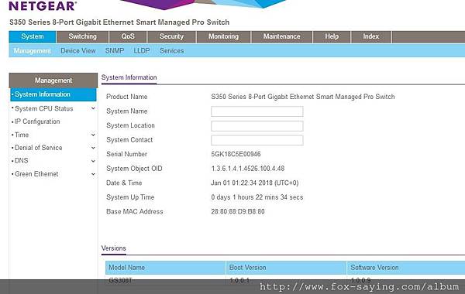The image size is (465, 294).
Task: Open the DNS sidebar item
Action: pyautogui.click(x=22, y=161)
